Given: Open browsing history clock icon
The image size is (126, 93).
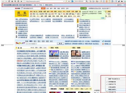Looking at the screenshot, I should (x=18, y=1).
